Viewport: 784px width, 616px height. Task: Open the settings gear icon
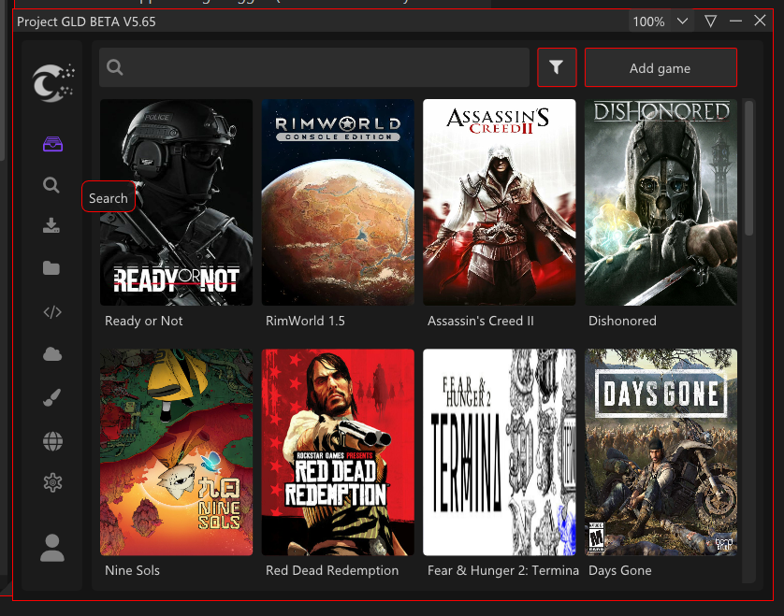pyautogui.click(x=52, y=482)
